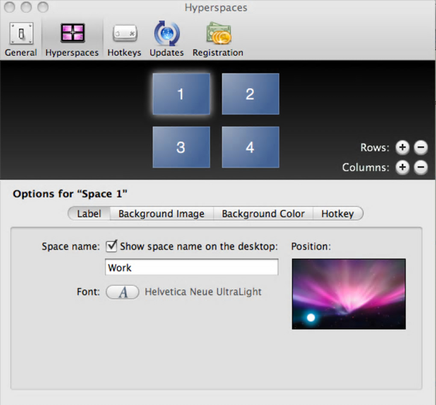Click the Helvetica Neue UltraLight font name
This screenshot has height=405, width=436.
point(203,292)
